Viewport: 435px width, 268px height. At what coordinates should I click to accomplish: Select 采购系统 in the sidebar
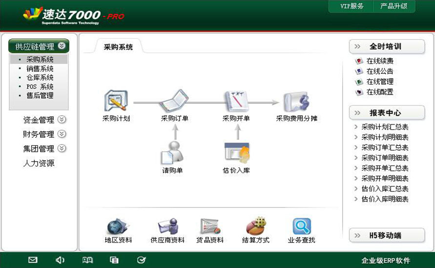(39, 60)
